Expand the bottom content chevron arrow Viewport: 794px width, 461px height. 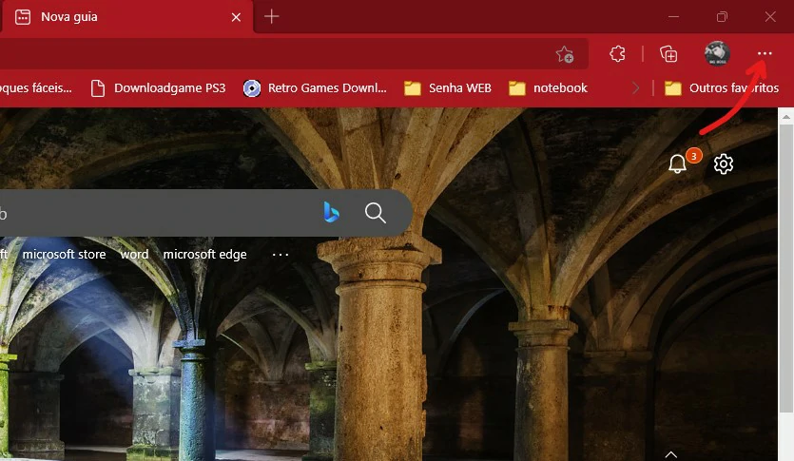[x=671, y=454]
